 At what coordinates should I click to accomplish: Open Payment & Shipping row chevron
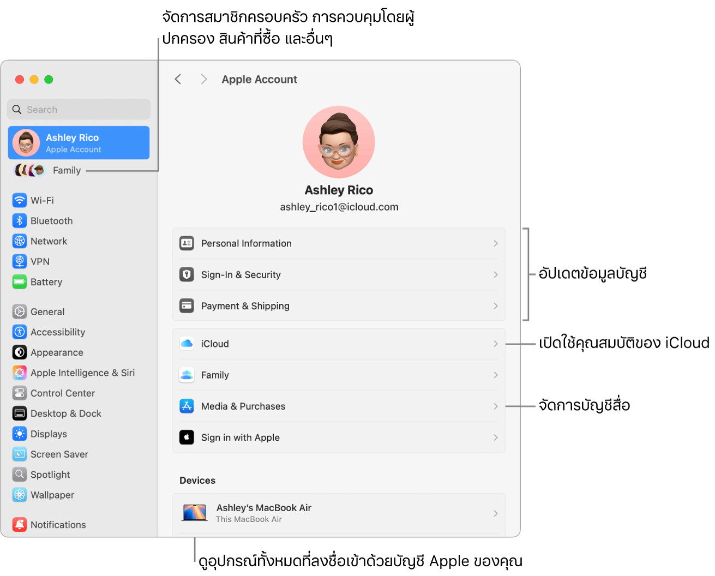(496, 306)
